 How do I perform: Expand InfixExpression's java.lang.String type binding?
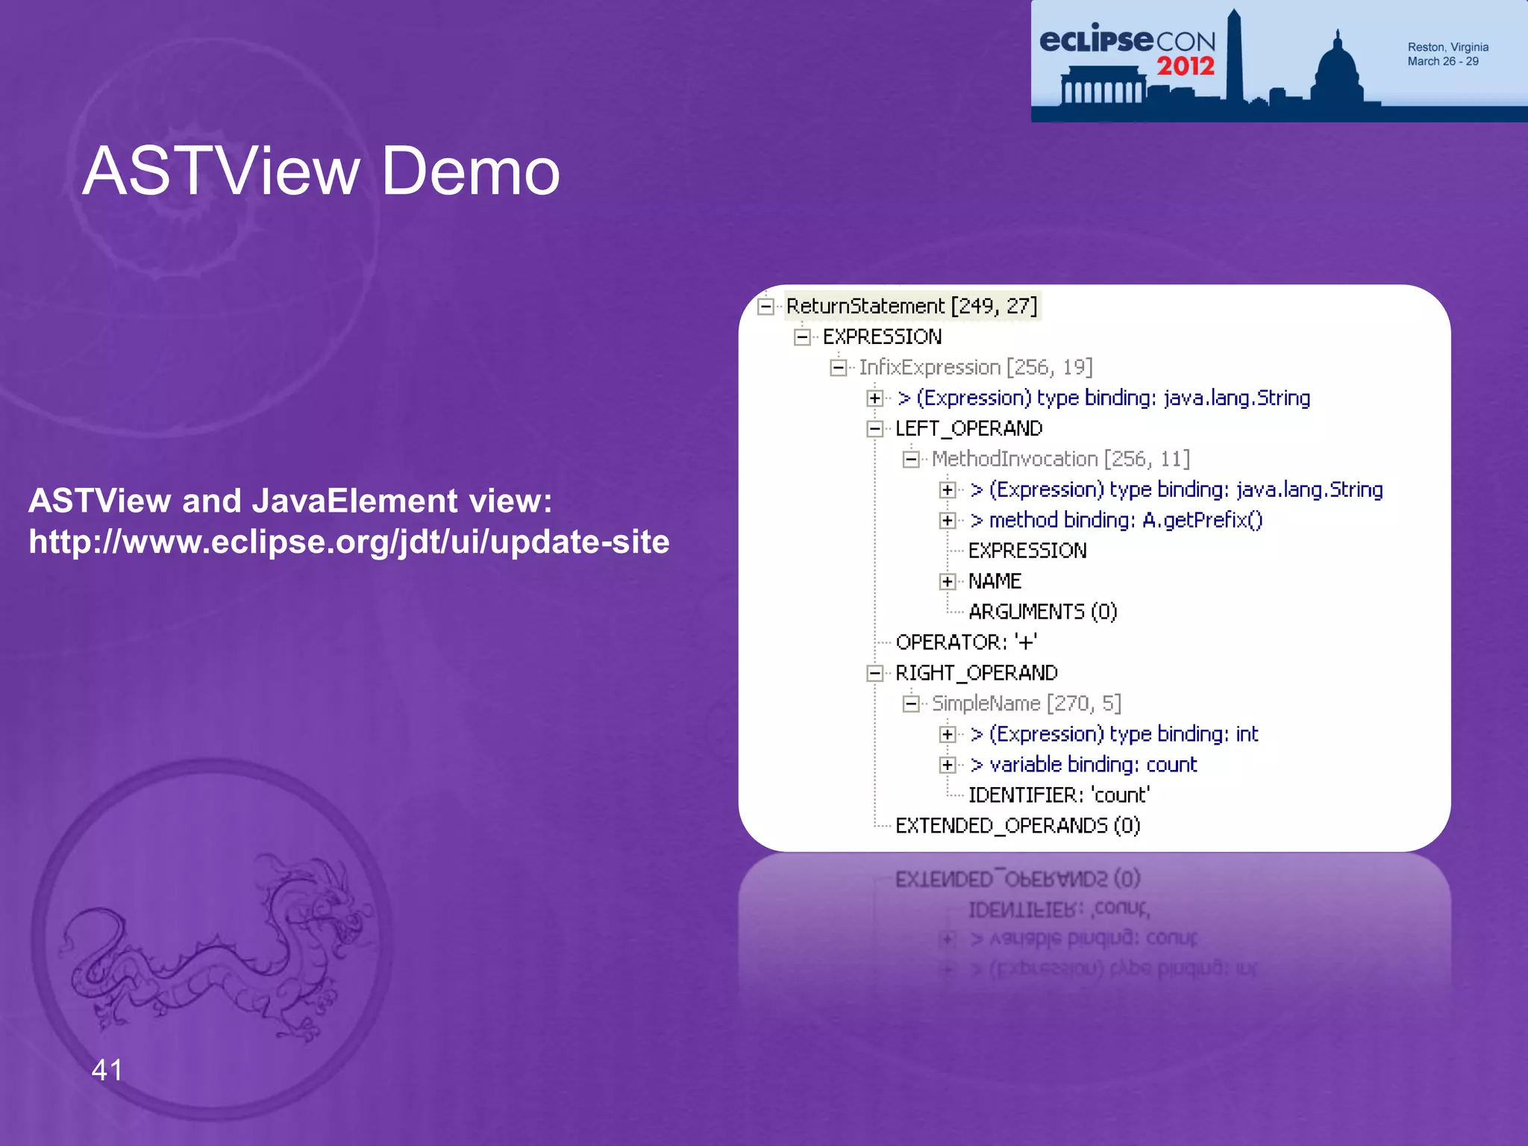tap(875, 398)
